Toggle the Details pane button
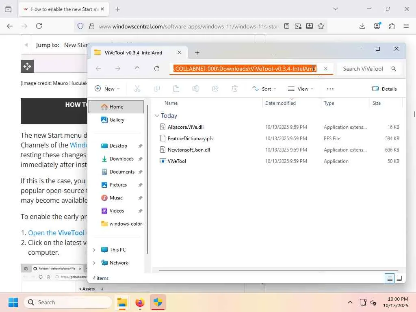 coord(384,89)
